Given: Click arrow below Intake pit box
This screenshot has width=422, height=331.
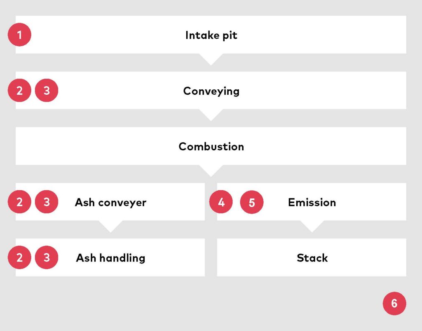Looking at the screenshot, I should (x=211, y=59).
